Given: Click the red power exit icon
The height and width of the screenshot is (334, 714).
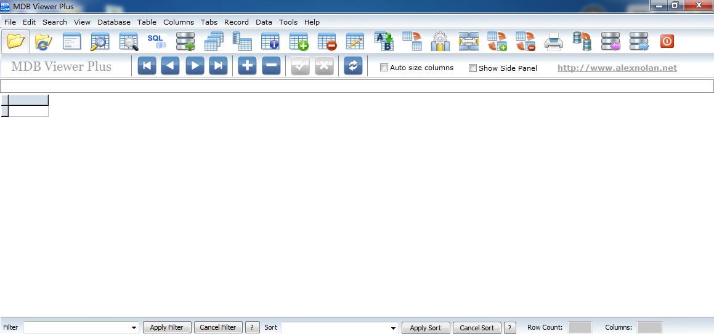Looking at the screenshot, I should [x=667, y=41].
